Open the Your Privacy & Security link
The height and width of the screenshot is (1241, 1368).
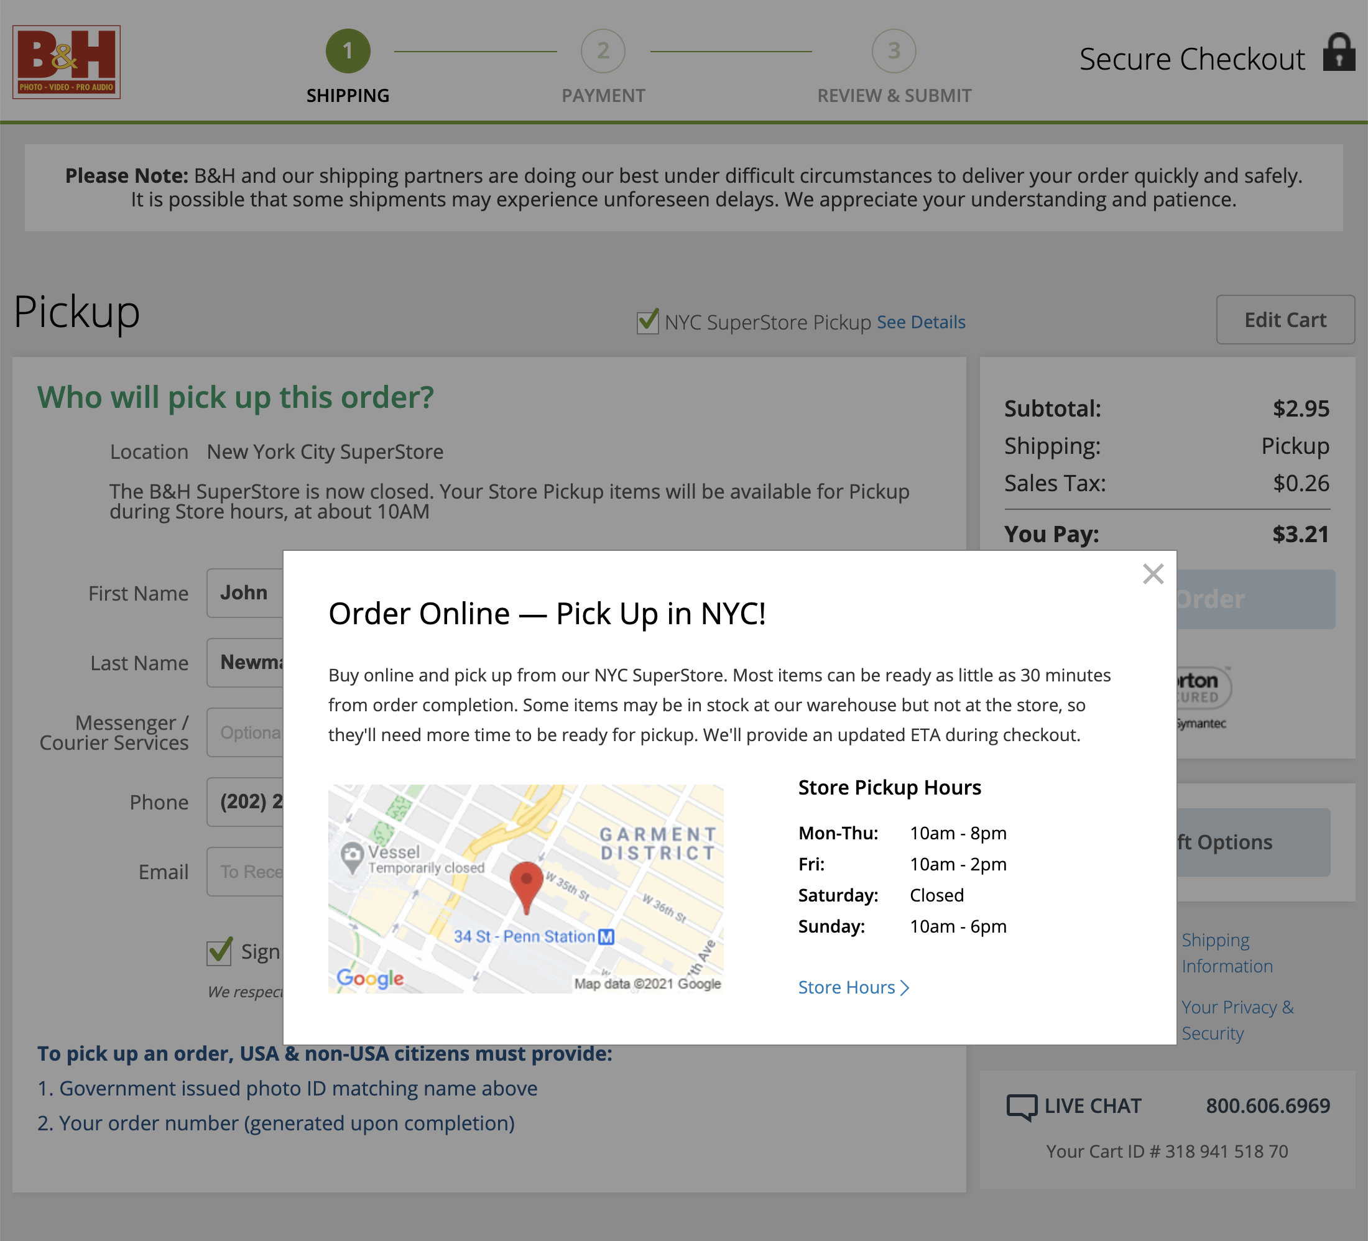pyautogui.click(x=1236, y=1020)
